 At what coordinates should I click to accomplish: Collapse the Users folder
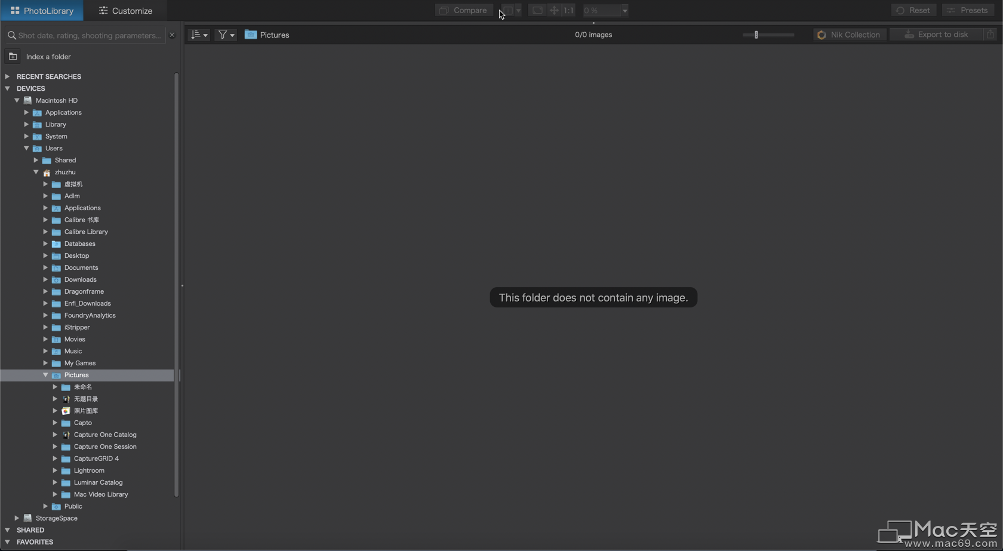pos(26,148)
